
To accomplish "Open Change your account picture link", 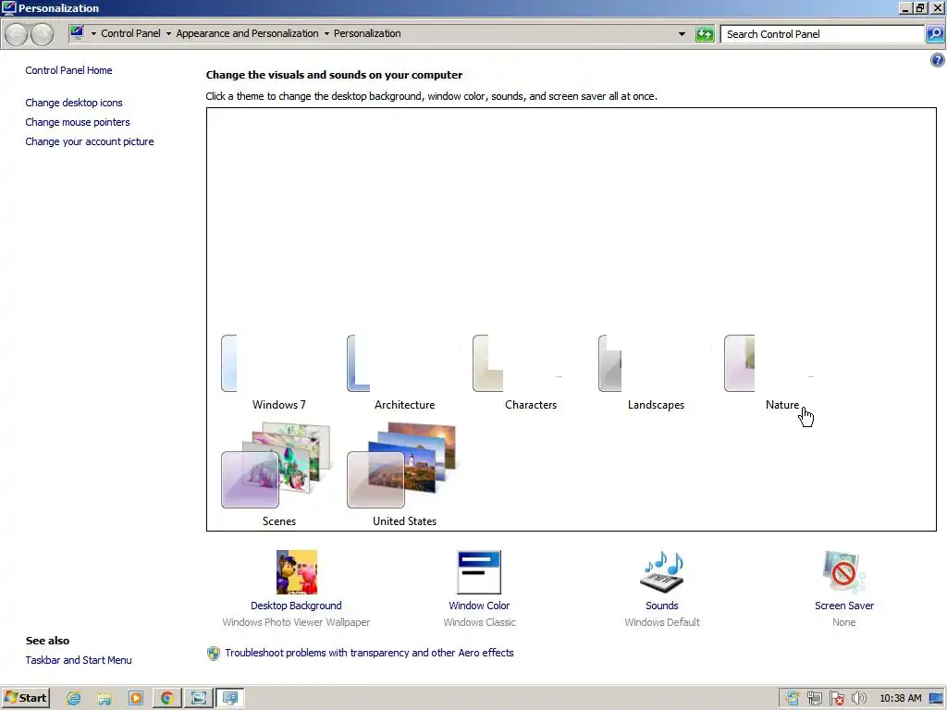I will [x=90, y=141].
